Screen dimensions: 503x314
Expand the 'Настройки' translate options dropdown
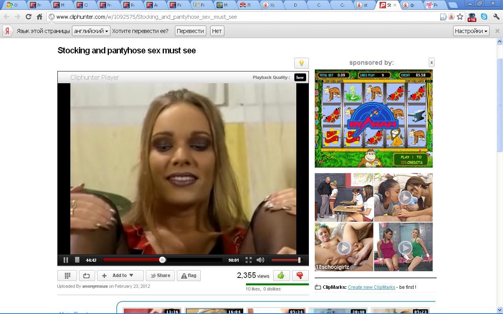[471, 31]
